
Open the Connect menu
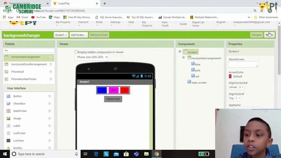pos(83,24)
